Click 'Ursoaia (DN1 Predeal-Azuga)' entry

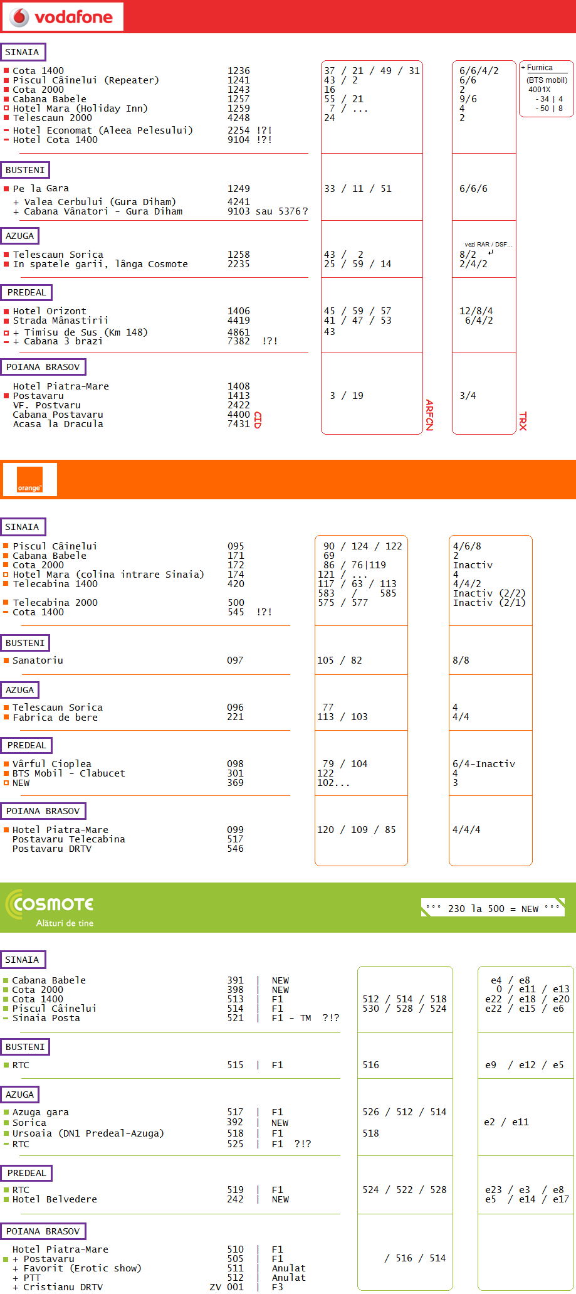pyautogui.click(x=88, y=1133)
